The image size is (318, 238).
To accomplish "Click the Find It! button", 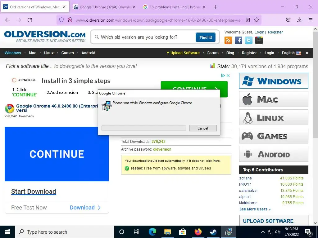I will coord(206,37).
